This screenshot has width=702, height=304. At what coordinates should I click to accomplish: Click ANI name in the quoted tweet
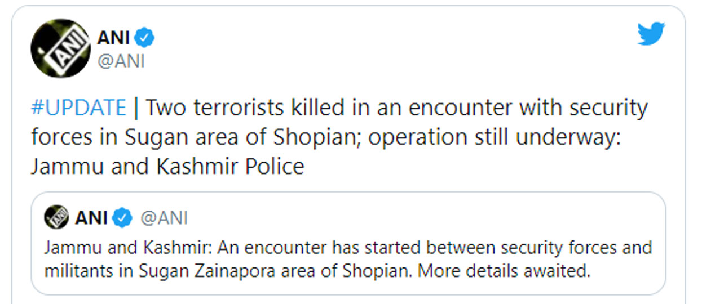[x=91, y=218]
